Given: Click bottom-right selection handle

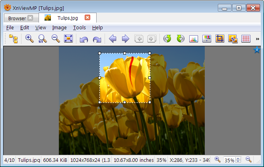Looking at the screenshot, I should tap(149, 102).
